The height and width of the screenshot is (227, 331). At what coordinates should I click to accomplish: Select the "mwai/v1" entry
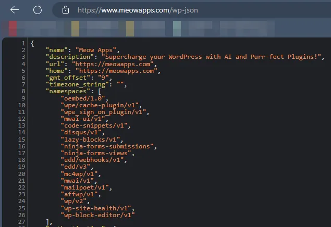(x=77, y=181)
